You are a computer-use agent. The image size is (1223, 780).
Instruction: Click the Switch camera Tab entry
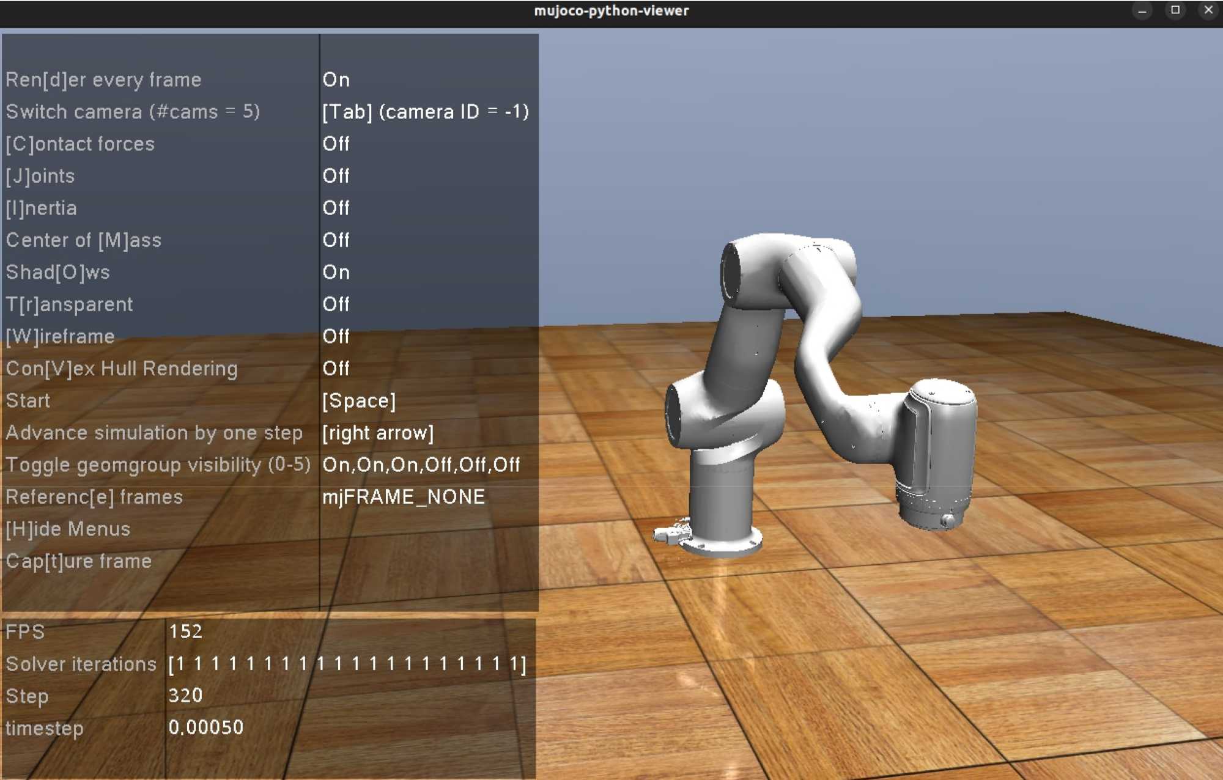tap(425, 112)
